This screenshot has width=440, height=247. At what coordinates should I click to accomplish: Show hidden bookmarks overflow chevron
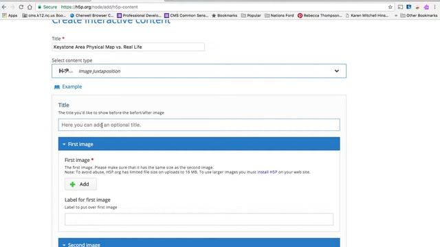click(x=396, y=15)
